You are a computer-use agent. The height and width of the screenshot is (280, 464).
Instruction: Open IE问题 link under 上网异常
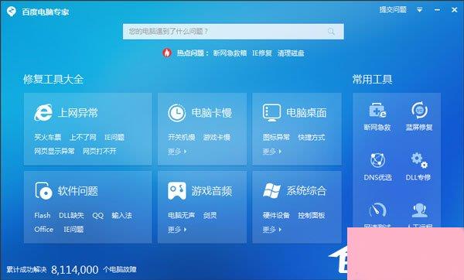(114, 138)
